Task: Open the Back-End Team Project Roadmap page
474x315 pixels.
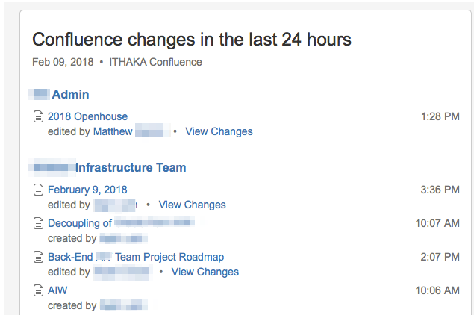Action: tap(136, 257)
